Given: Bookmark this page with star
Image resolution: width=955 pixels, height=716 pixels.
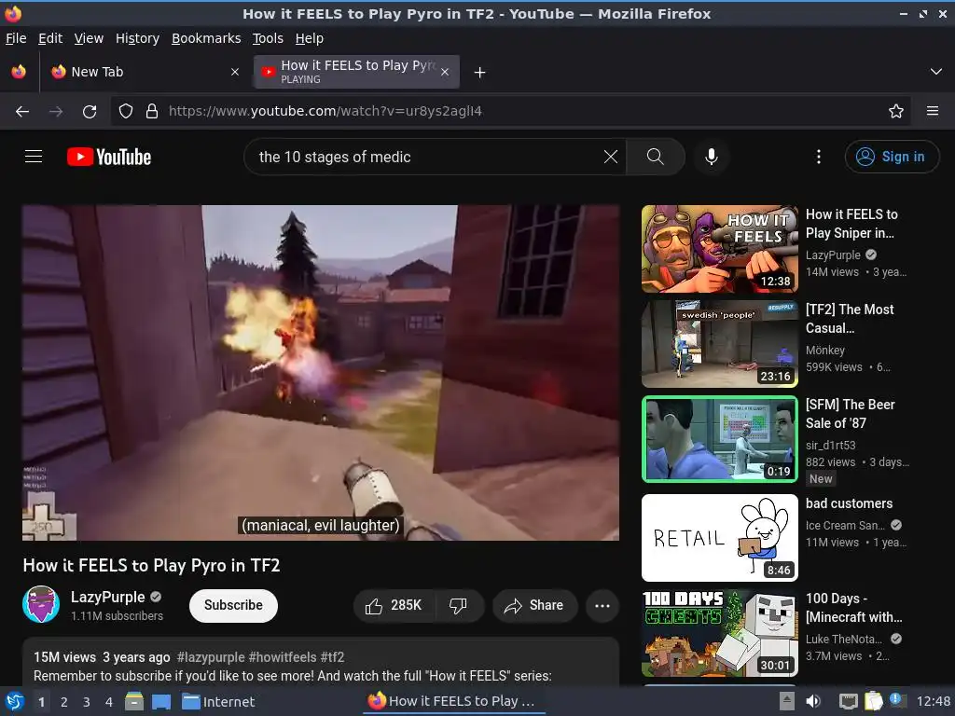Looking at the screenshot, I should point(895,111).
